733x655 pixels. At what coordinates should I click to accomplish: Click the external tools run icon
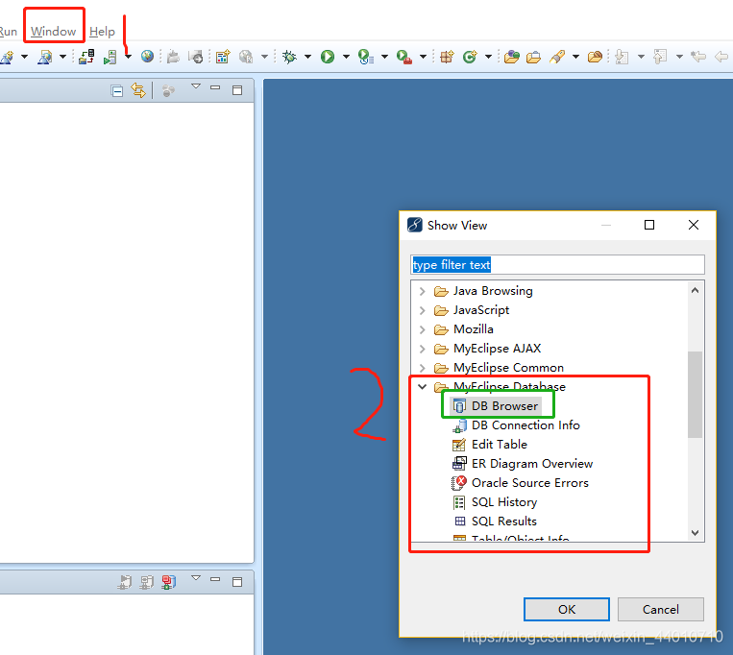(403, 57)
